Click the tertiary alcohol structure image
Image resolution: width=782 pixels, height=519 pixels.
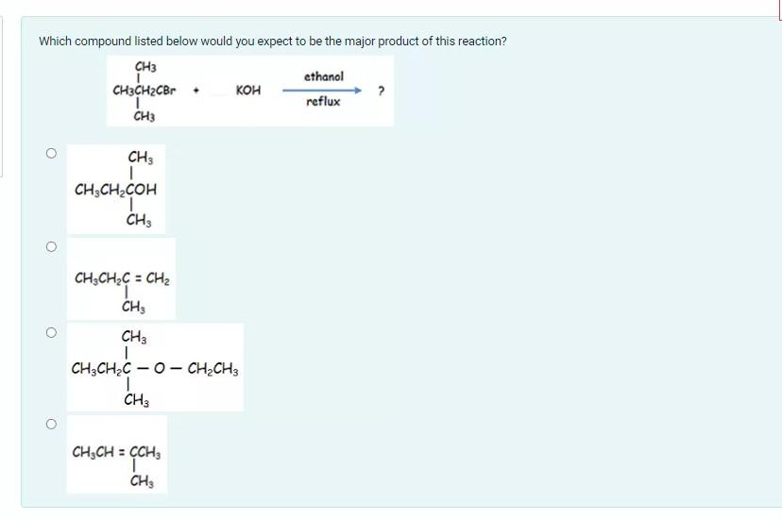(x=116, y=190)
